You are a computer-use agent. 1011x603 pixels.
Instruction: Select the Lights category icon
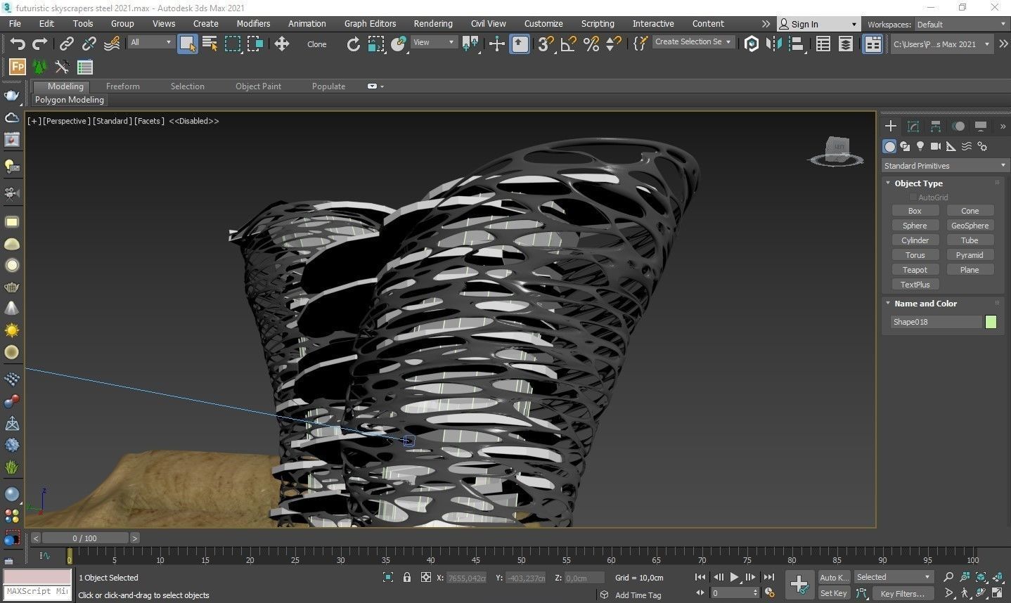920,146
